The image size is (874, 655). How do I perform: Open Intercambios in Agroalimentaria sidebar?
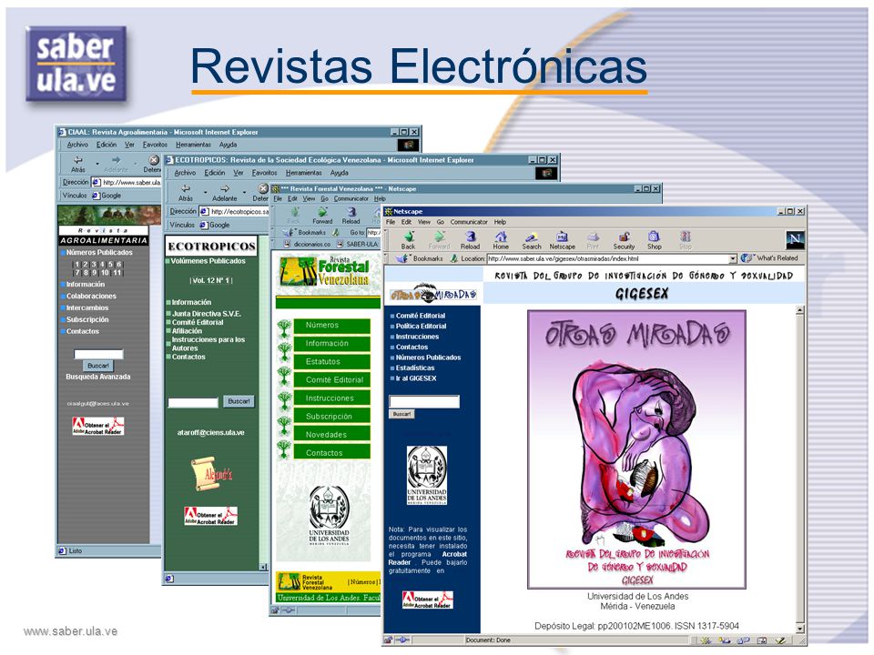click(87, 308)
